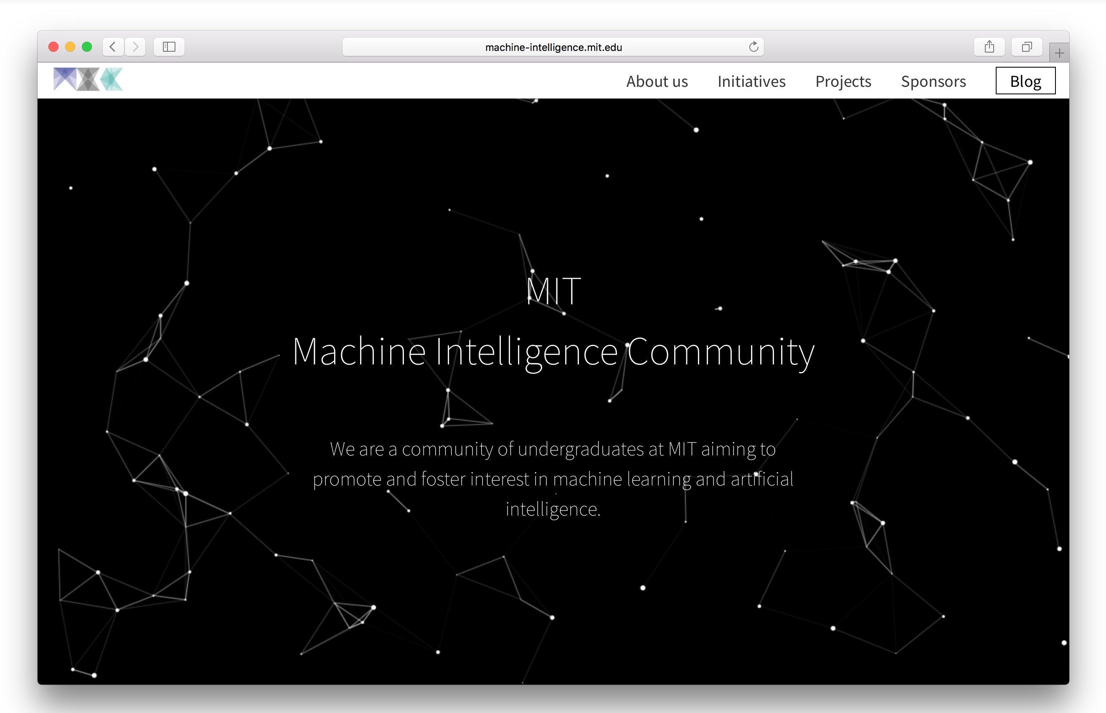Open the Blog

1025,81
